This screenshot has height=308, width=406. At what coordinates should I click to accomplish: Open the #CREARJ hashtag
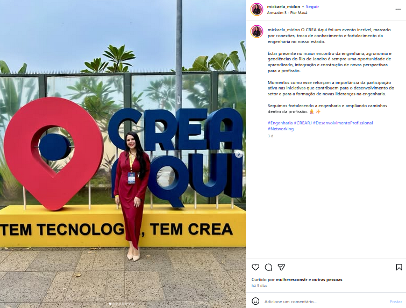(x=303, y=123)
